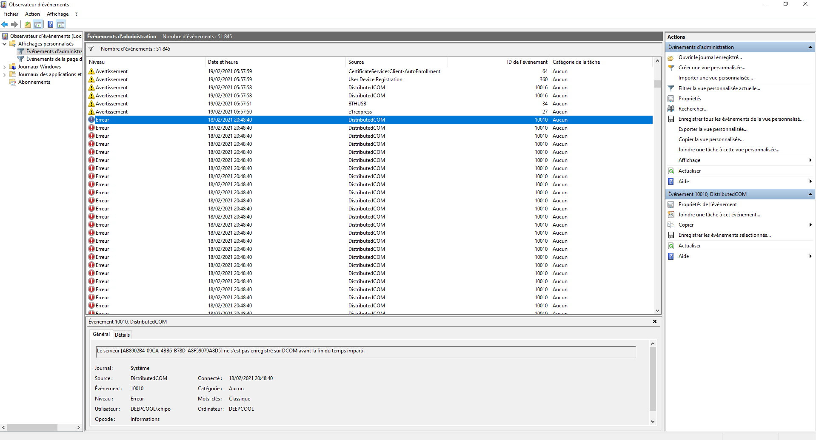
Task: Open the Affichage menu in menu bar
Action: tap(57, 14)
